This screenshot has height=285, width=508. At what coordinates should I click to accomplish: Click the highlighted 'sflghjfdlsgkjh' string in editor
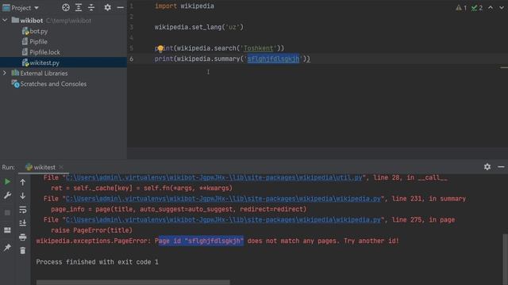point(273,59)
